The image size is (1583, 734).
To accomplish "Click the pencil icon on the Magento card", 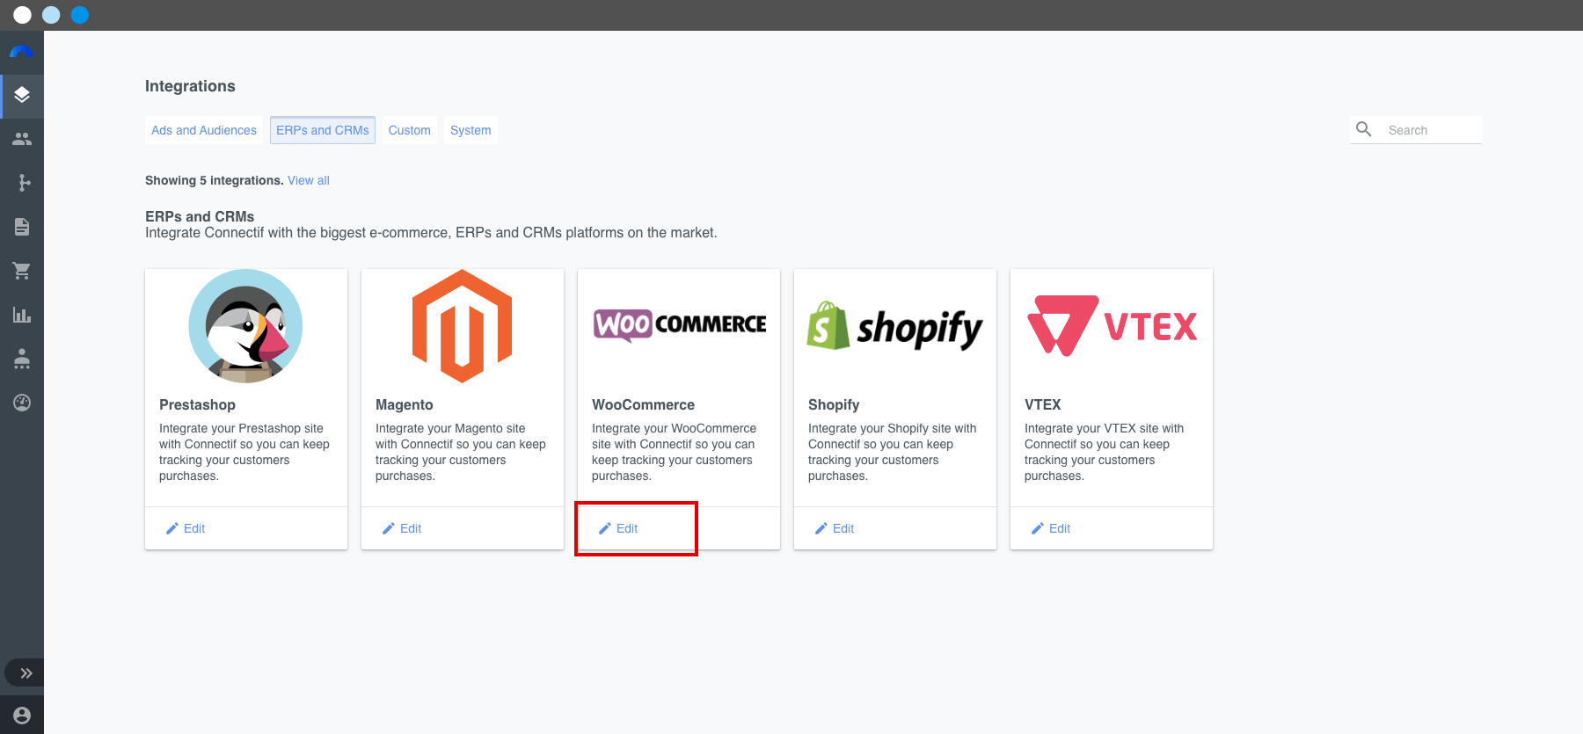I will point(389,528).
